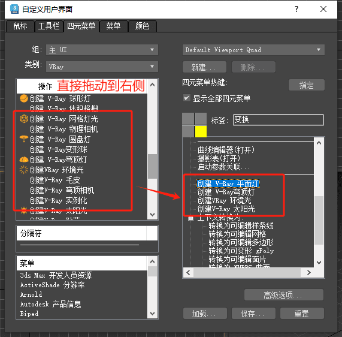Click the quad tree scroll right arrow
The image size is (342, 337).
tap(308, 272)
